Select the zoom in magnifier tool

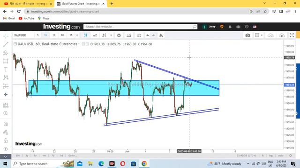[6, 113]
